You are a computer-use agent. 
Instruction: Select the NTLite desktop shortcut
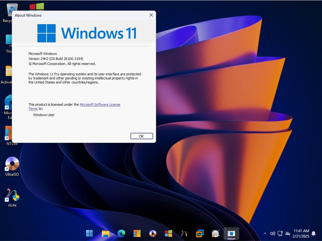tap(12, 136)
